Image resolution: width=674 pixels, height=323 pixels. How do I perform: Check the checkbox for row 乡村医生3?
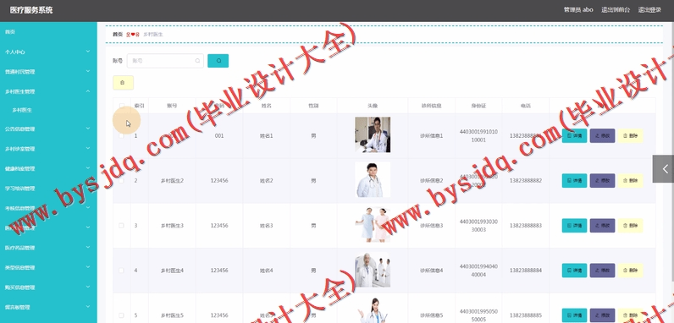[121, 226]
